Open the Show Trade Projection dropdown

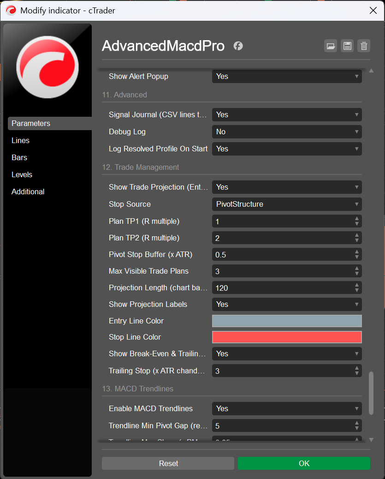287,187
